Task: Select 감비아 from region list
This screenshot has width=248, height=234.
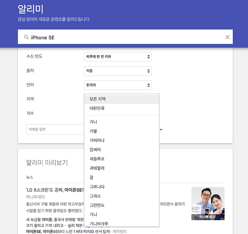Action: coord(122,150)
